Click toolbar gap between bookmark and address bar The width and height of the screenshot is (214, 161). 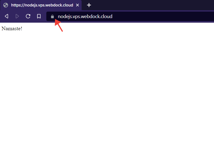(44, 16)
